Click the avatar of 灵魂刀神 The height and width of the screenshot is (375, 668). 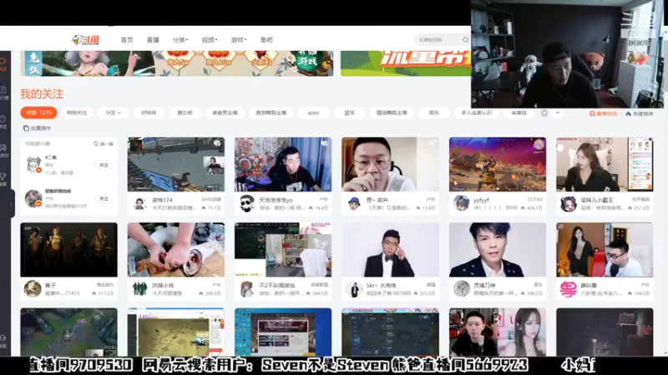(461, 288)
